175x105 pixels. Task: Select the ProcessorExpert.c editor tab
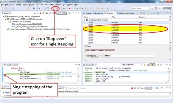[10, 65]
